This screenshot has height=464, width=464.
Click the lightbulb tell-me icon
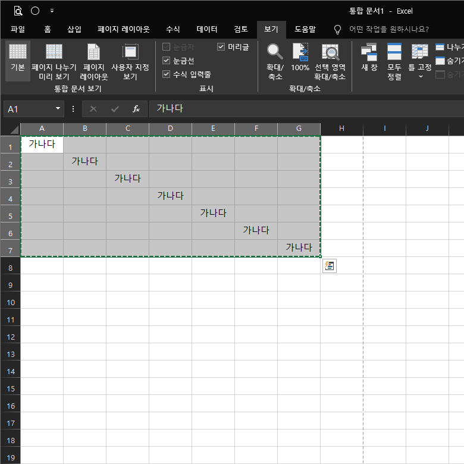[337, 29]
